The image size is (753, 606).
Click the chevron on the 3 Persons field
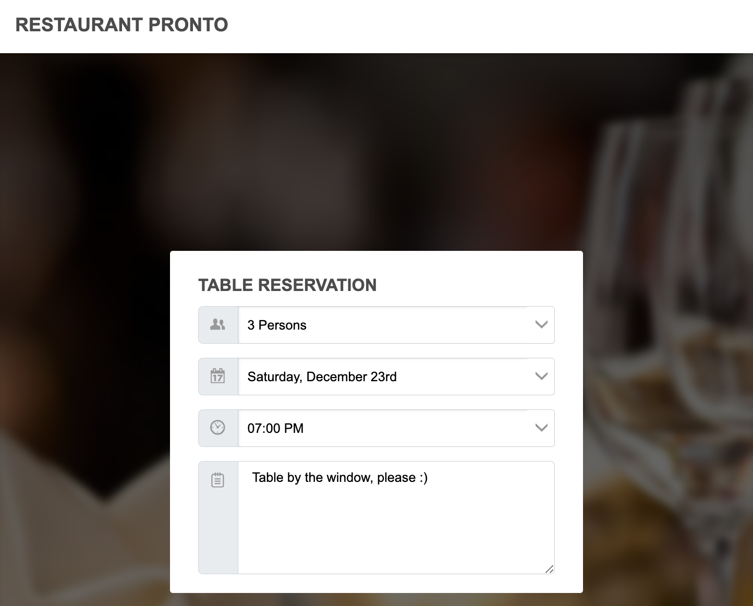click(541, 324)
